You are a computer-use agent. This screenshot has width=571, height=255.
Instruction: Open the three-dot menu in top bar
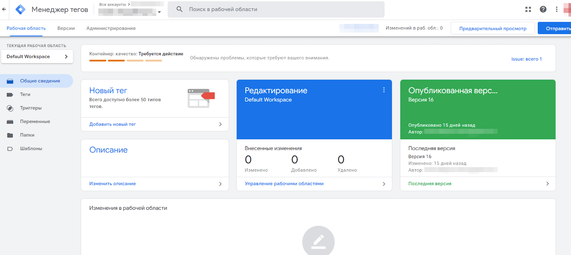(x=557, y=9)
